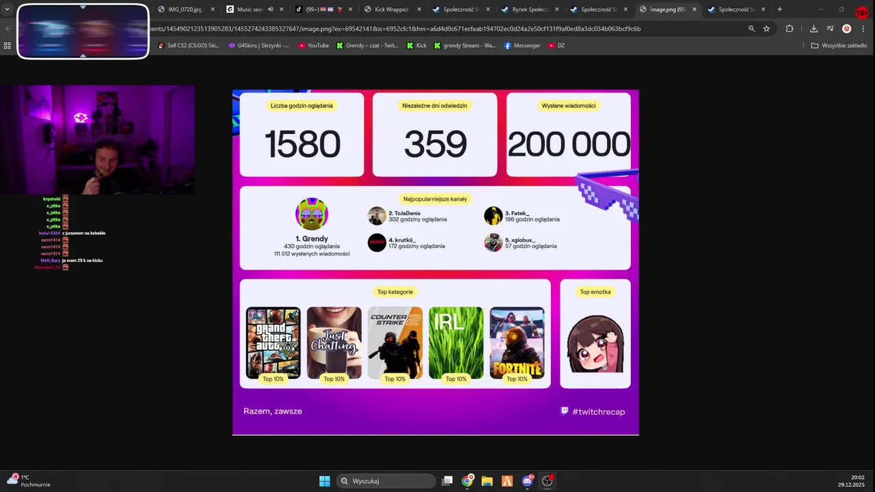Open the Messenger bookmark
Viewport: 875px width, 492px height.
pos(522,46)
